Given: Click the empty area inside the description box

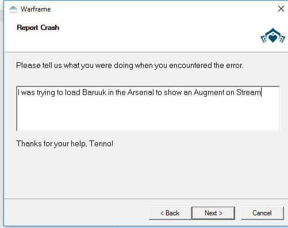Looking at the screenshot, I should click(x=148, y=114).
